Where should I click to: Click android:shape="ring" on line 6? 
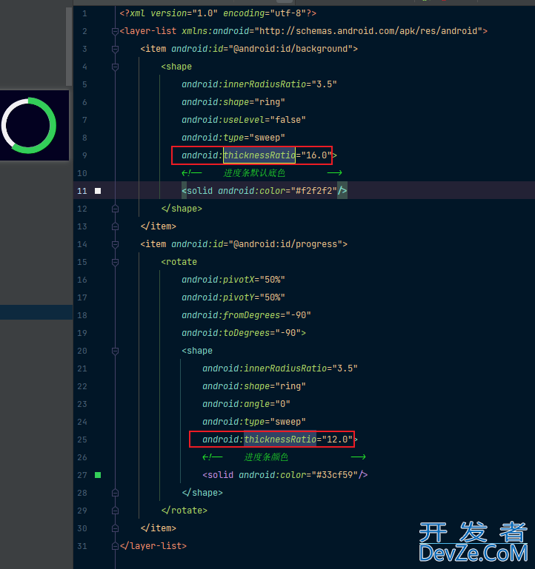coord(233,102)
